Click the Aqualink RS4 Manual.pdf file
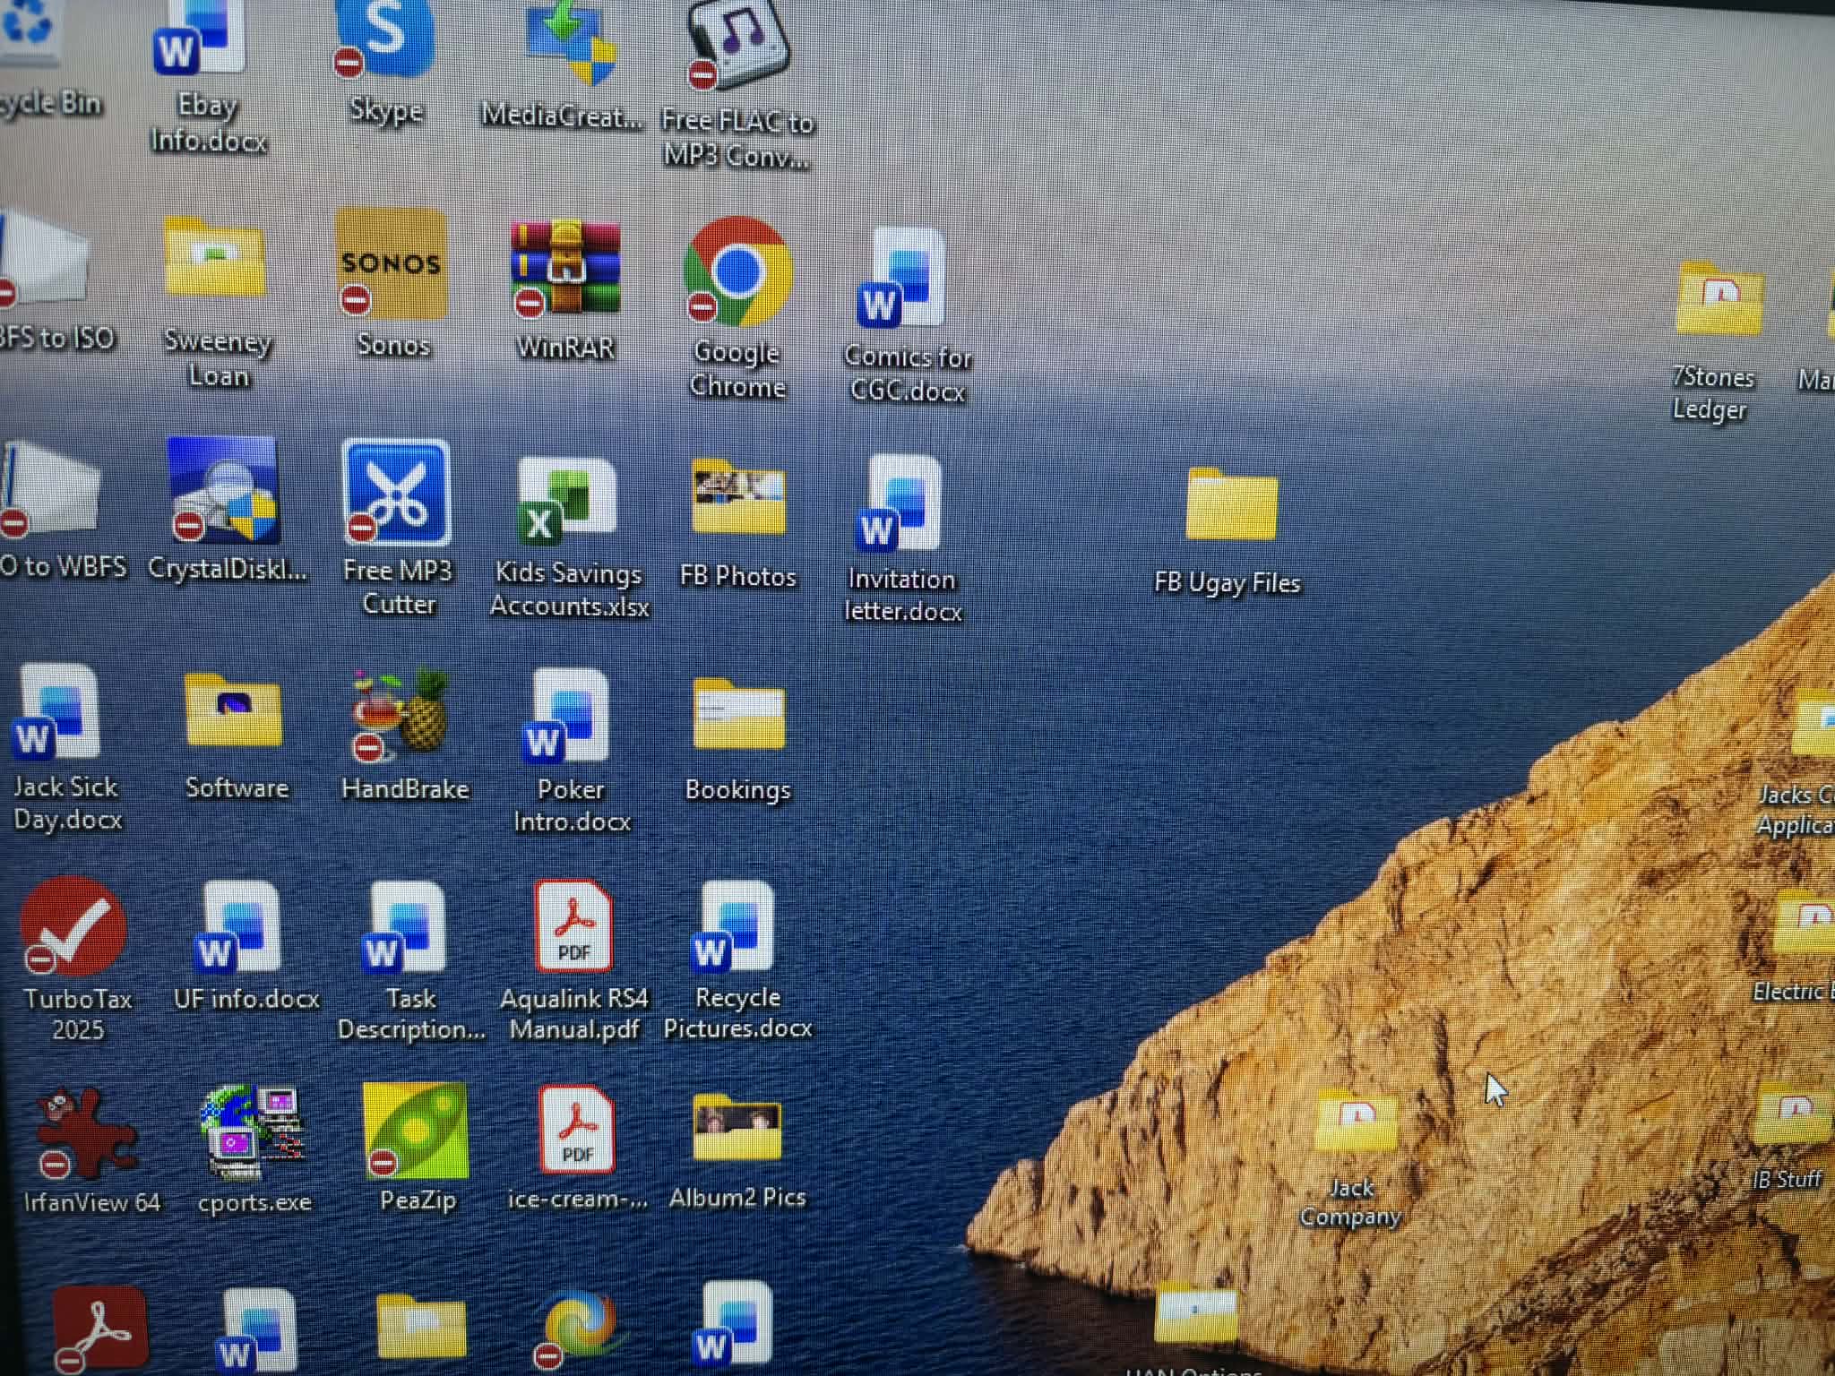The width and height of the screenshot is (1835, 1376). pos(574,927)
